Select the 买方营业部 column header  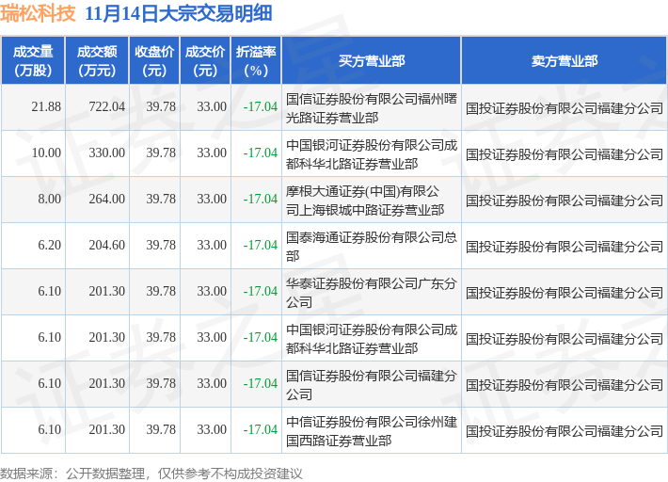372,60
